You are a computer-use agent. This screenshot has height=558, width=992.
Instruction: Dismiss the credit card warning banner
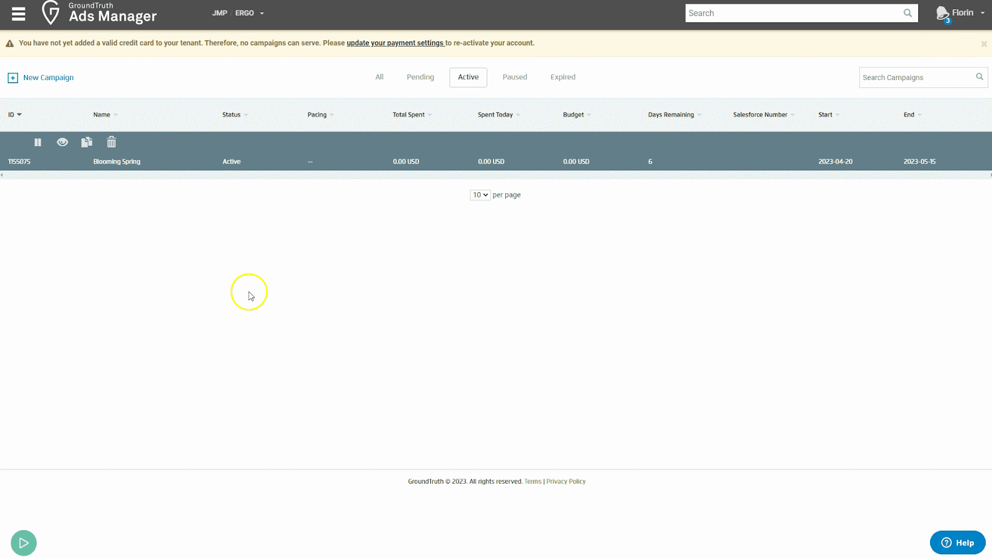point(984,44)
